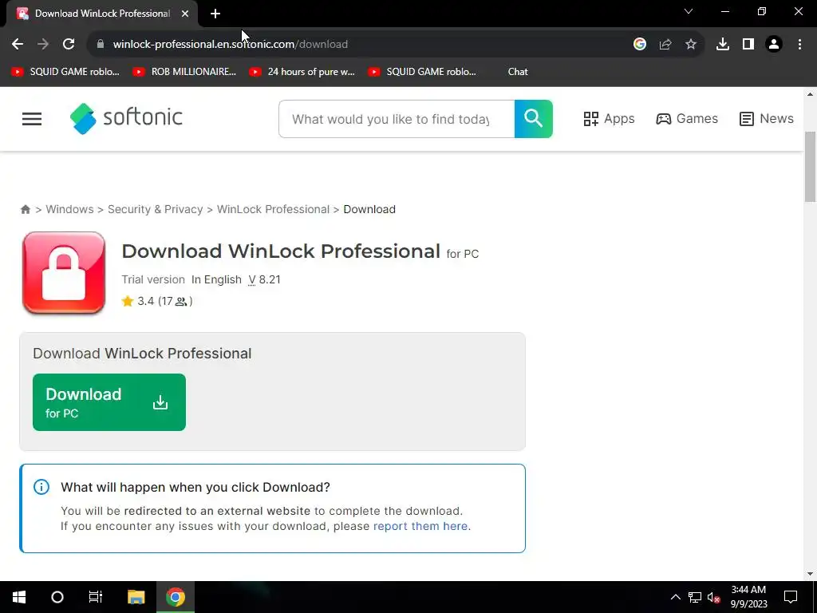Toggle the Chrome side panel
Image resolution: width=817 pixels, height=613 pixels.
748,45
